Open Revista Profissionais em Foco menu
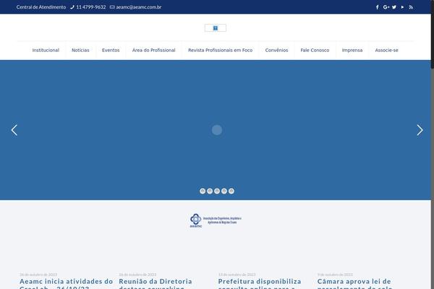The width and height of the screenshot is (434, 289). (x=221, y=50)
